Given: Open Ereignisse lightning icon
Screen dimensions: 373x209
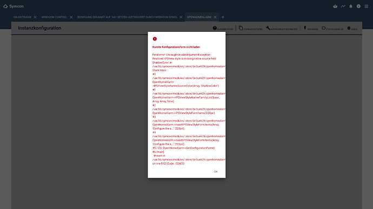Looking at the screenshot, I should tap(305, 28).
